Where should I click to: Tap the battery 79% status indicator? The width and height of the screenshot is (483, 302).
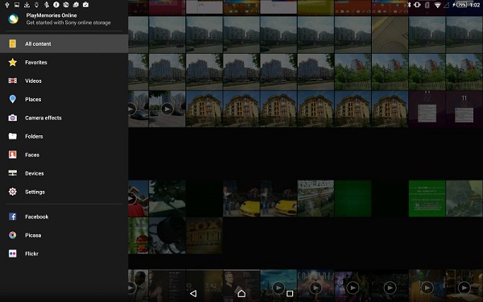(460, 5)
